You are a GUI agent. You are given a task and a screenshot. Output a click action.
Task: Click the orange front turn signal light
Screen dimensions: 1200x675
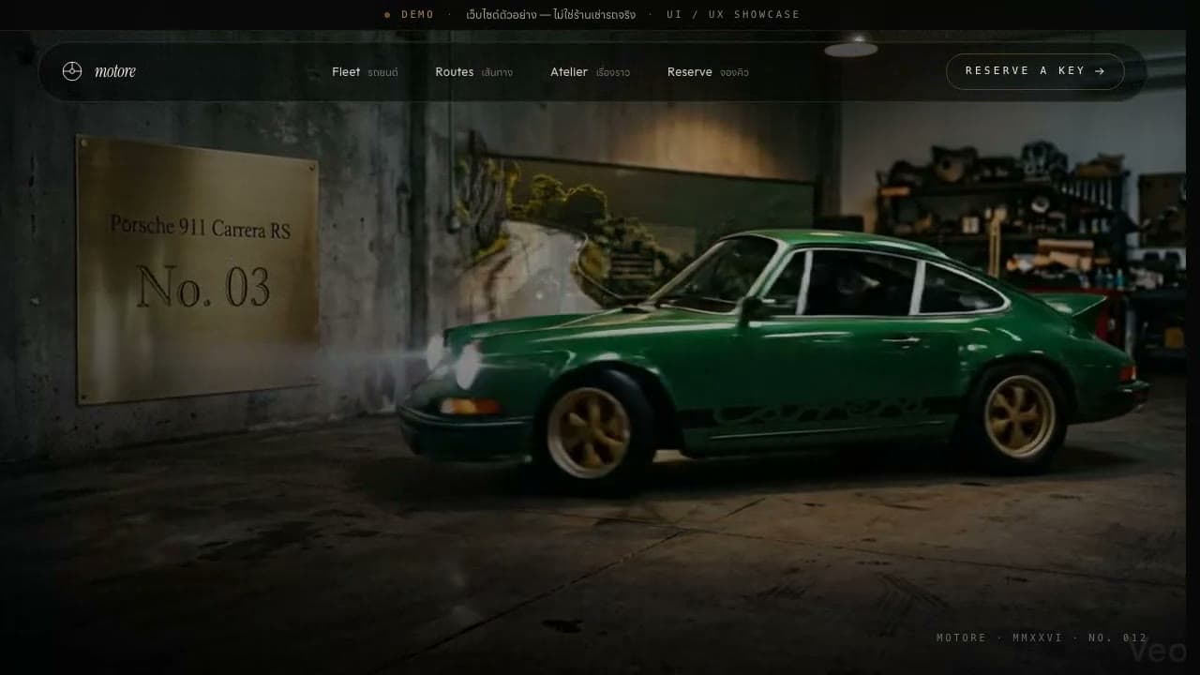(470, 406)
